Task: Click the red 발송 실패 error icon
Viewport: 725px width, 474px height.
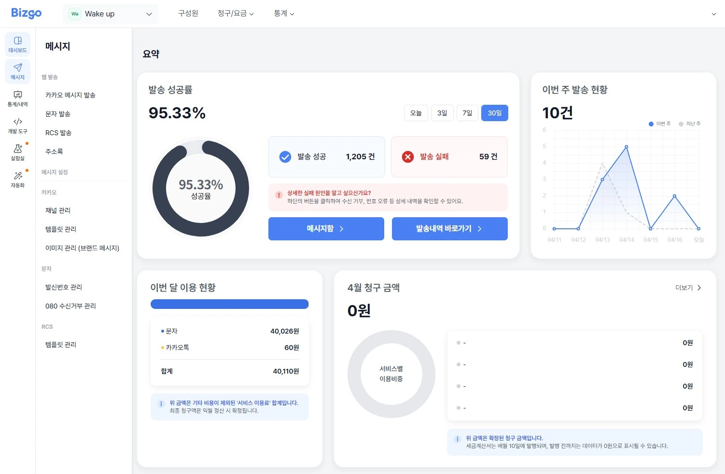Action: click(x=408, y=156)
